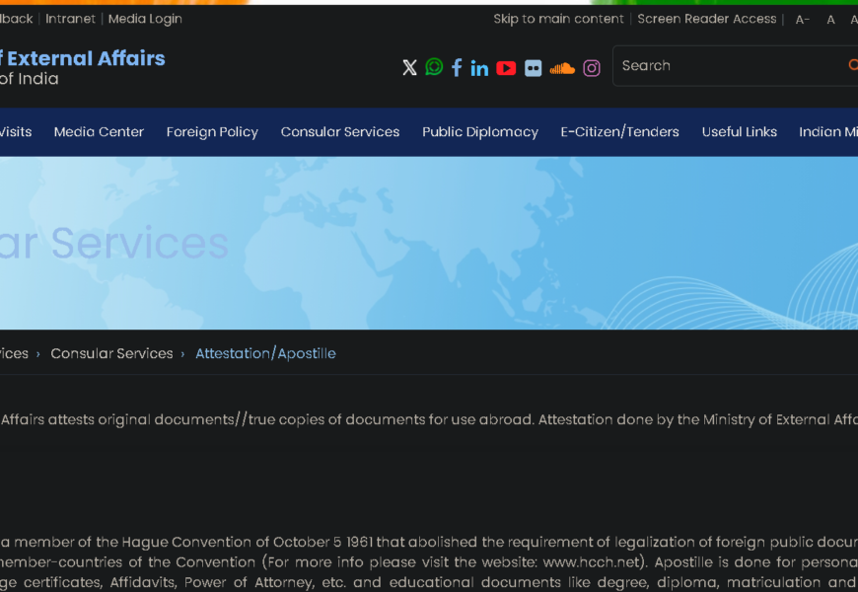Expand the Public Diplomacy menu
858x592 pixels.
480,132
